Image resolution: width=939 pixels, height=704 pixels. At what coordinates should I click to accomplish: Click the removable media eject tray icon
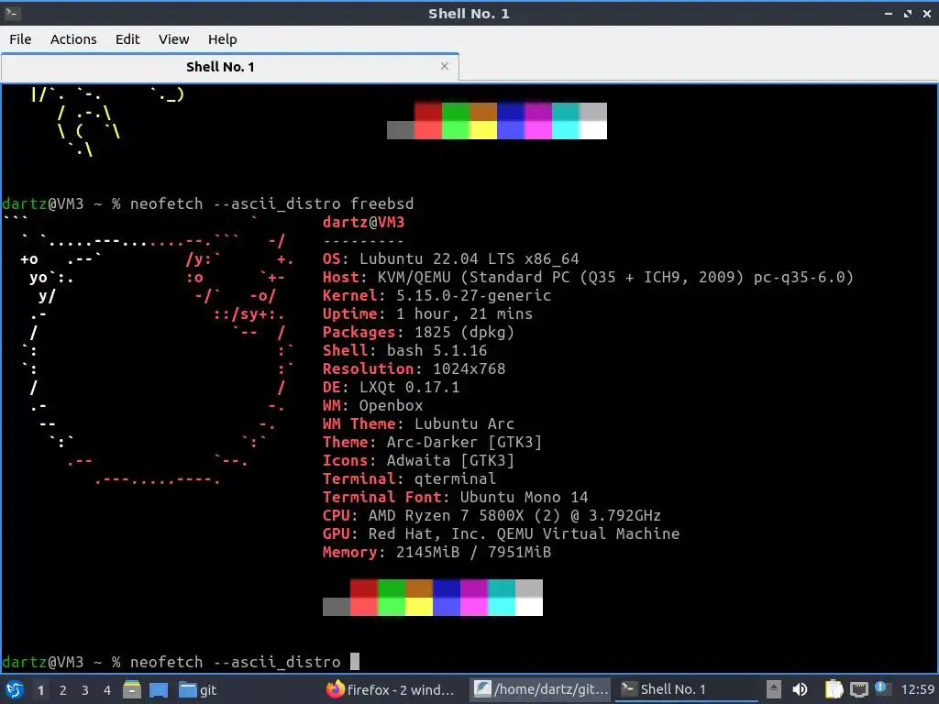coord(774,689)
